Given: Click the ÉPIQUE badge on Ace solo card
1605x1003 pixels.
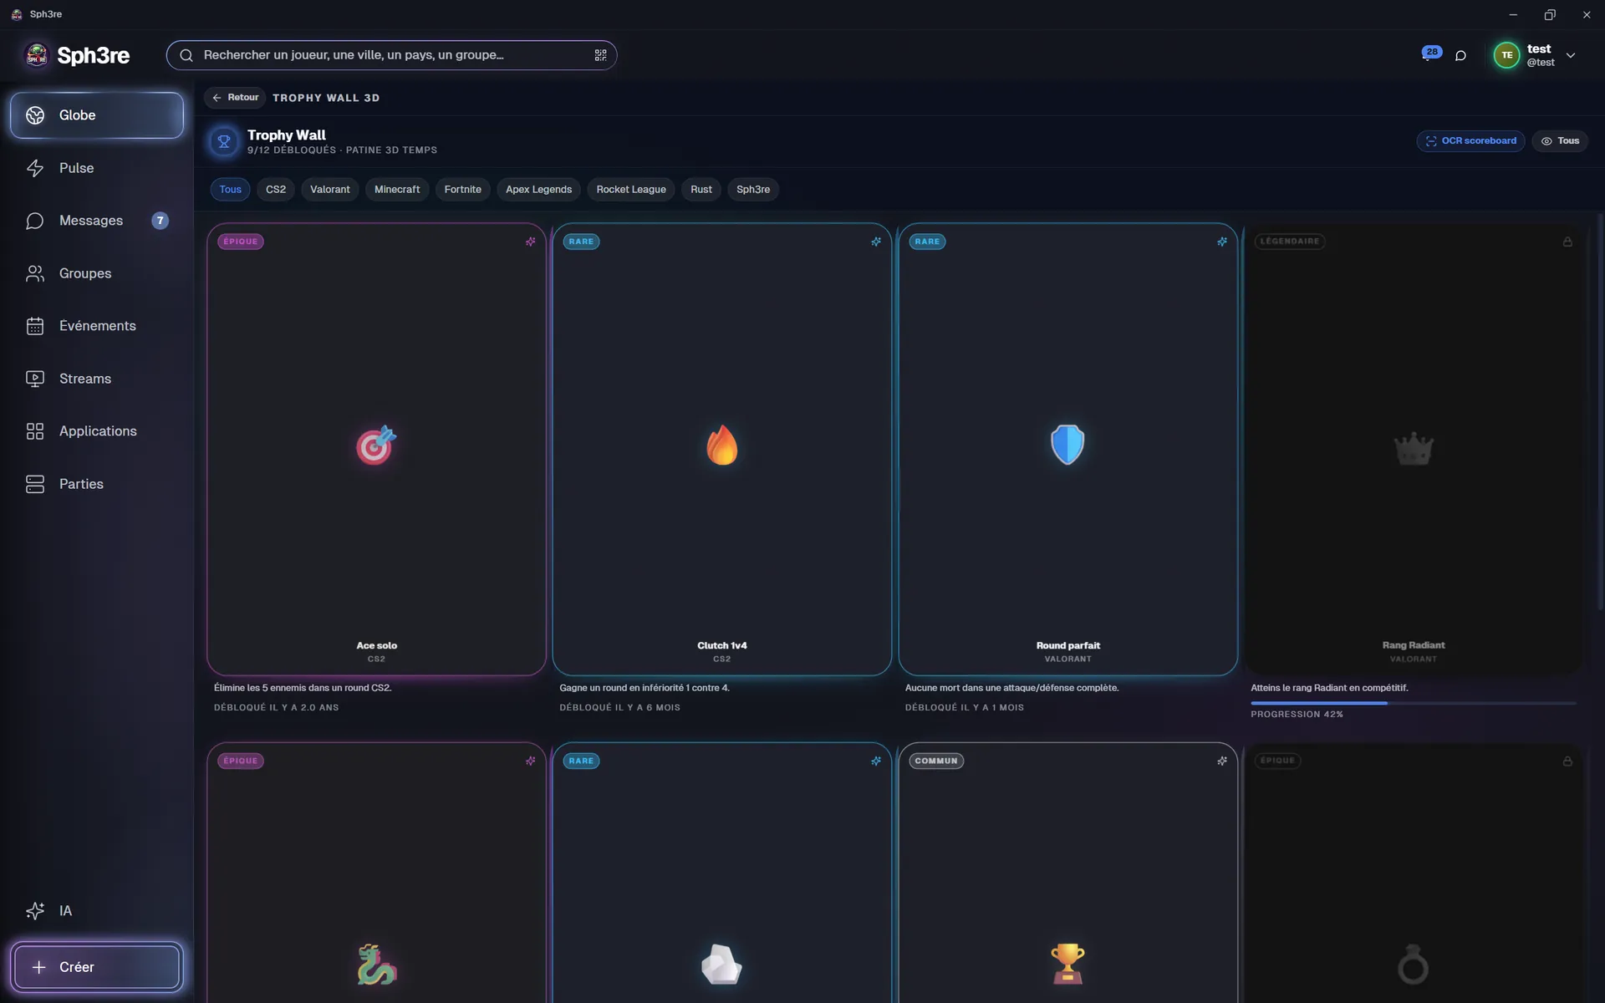Looking at the screenshot, I should click(241, 242).
